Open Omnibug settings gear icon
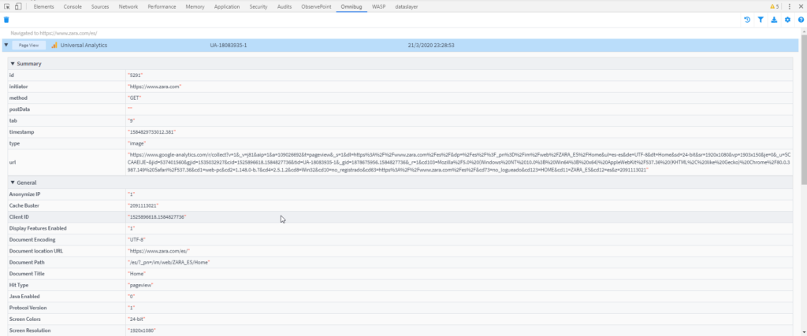 pyautogui.click(x=787, y=20)
